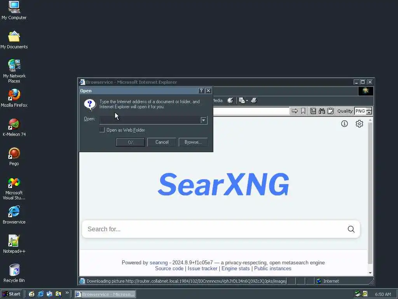Click the Browse... button
The image size is (398, 299).
193,142
